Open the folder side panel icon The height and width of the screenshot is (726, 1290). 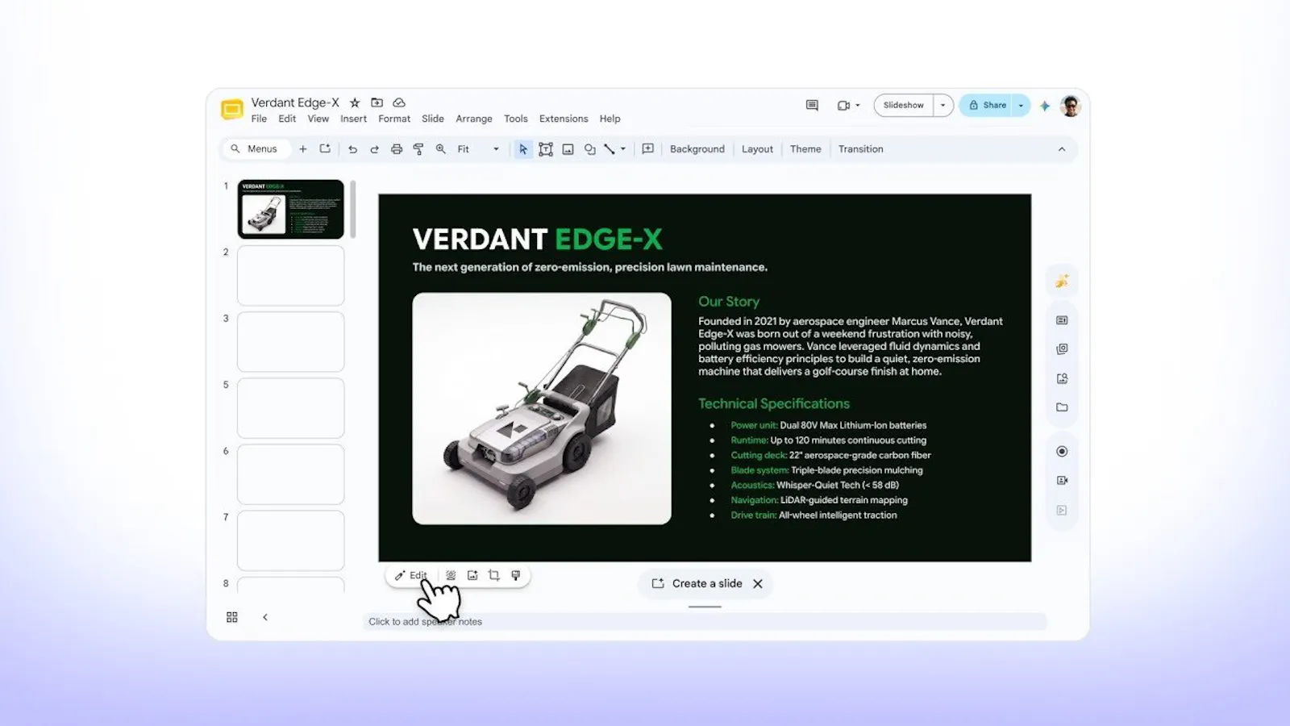pos(1062,407)
